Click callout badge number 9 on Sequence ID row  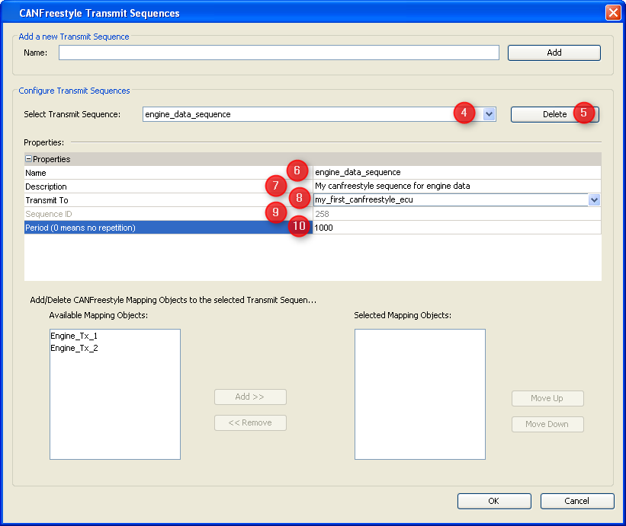(x=275, y=213)
